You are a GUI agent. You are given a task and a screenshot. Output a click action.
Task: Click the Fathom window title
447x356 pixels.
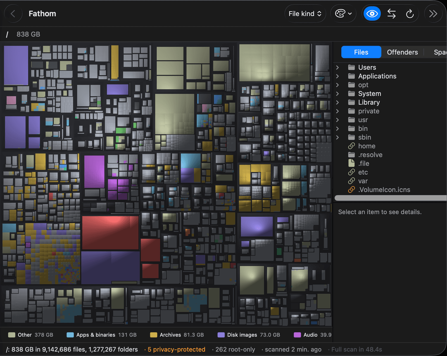pos(42,13)
